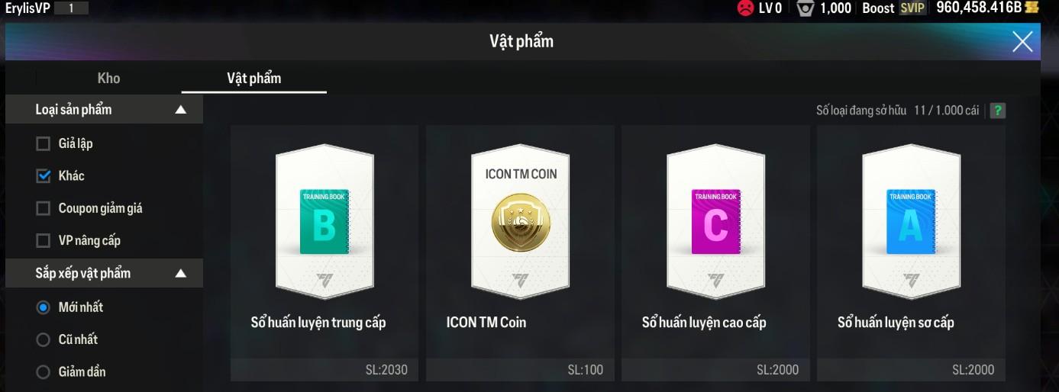Viewport: 1059px width, 392px height.
Task: Click the red sad face LV icon
Action: click(x=744, y=8)
